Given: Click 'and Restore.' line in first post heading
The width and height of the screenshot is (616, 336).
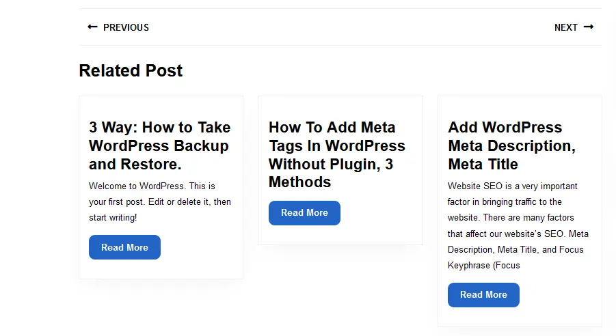Looking at the screenshot, I should pos(135,164).
